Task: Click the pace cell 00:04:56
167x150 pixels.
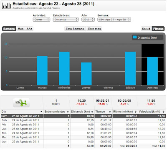Action: (x=132, y=129)
